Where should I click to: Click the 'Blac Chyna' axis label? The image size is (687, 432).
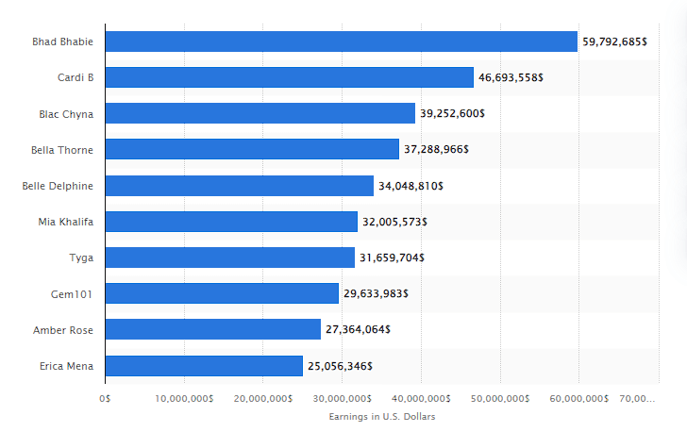(x=66, y=114)
